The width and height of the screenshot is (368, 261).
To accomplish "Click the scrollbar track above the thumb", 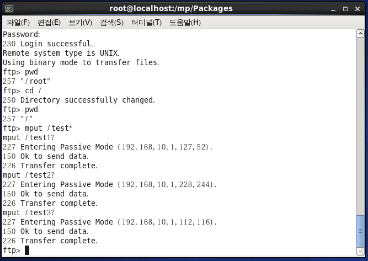I will [x=360, y=126].
